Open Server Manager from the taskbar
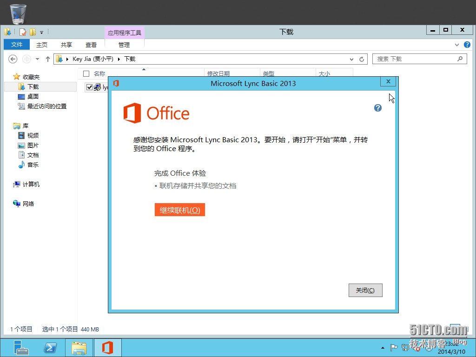Image resolution: width=476 pixels, height=357 pixels. pos(20,348)
